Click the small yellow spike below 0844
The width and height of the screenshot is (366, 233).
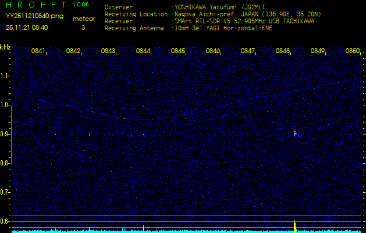(x=143, y=228)
